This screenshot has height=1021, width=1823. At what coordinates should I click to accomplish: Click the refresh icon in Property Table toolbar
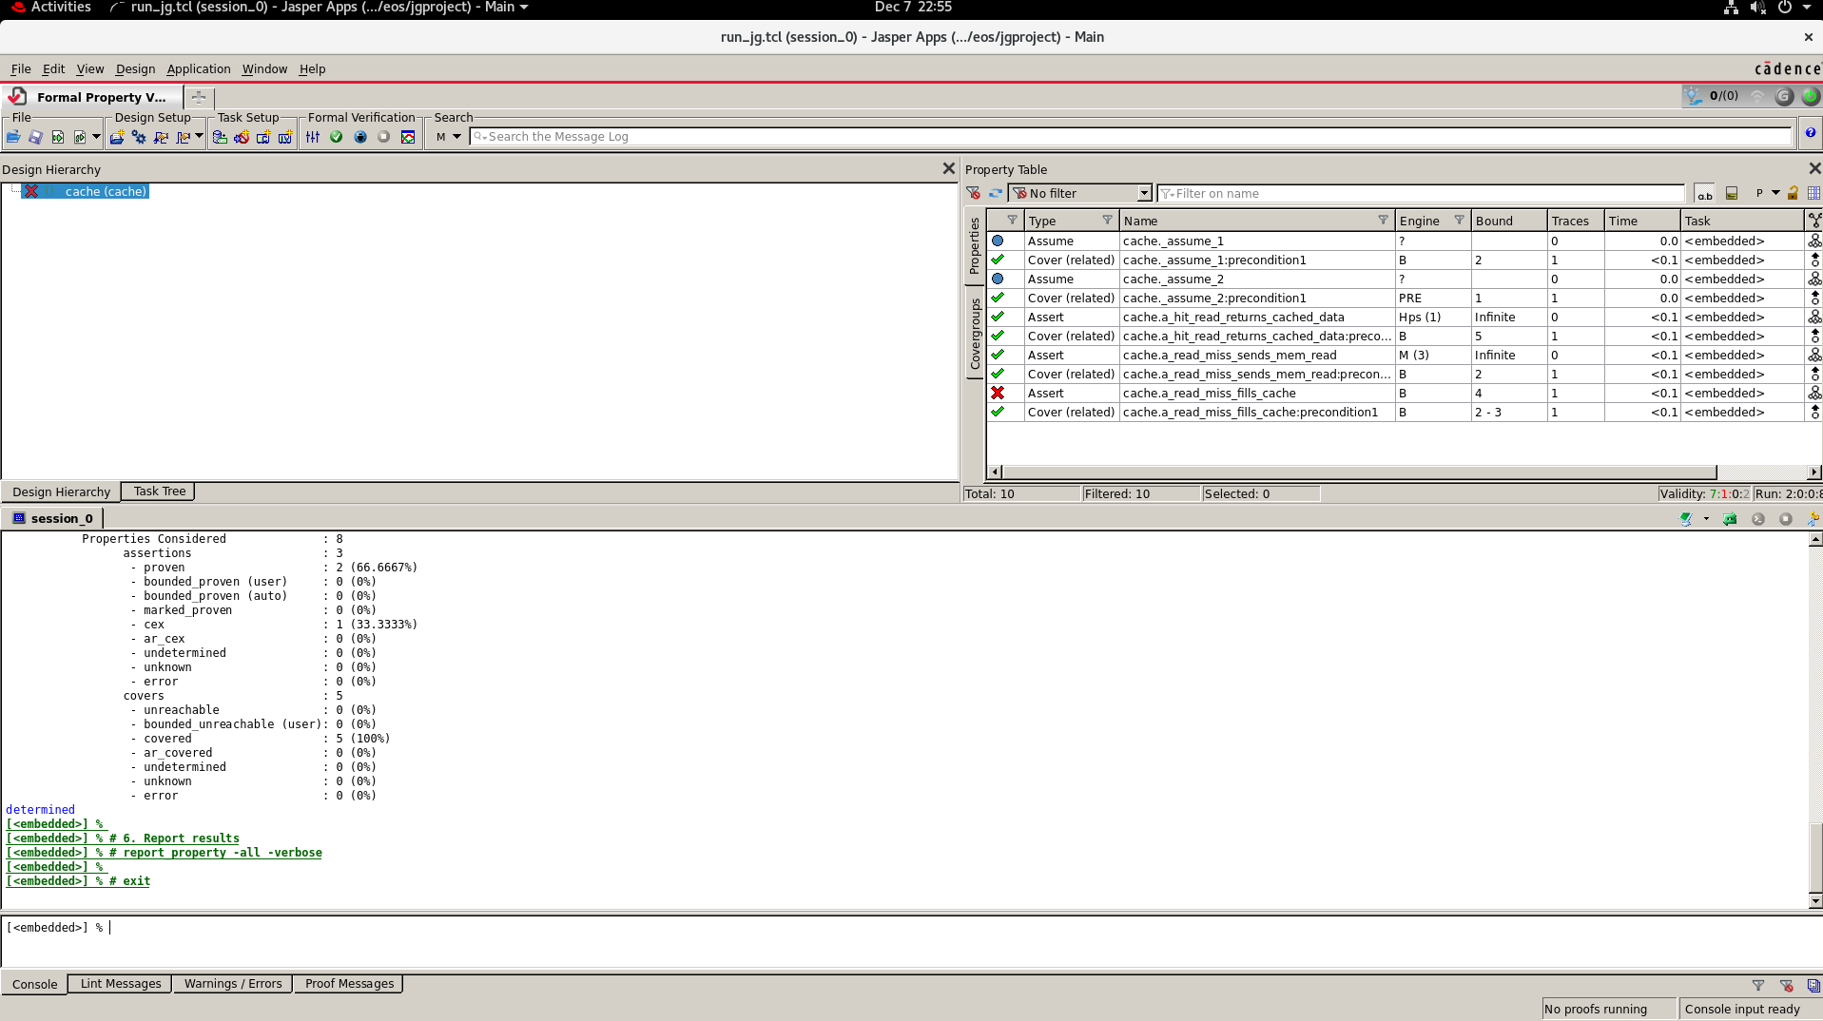996,193
